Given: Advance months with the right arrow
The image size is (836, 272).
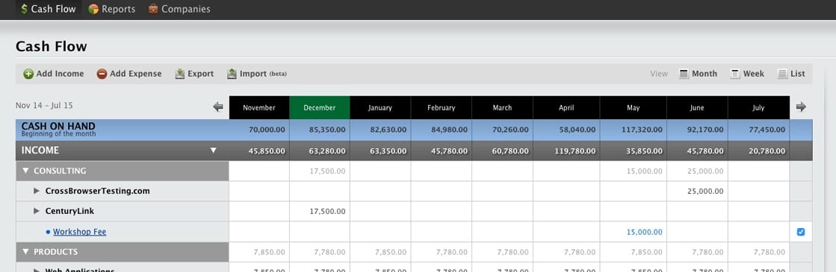Looking at the screenshot, I should pos(801,107).
